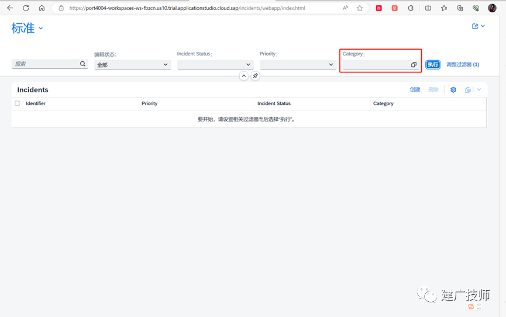
Task: Open the Category value help icon
Action: [414, 65]
